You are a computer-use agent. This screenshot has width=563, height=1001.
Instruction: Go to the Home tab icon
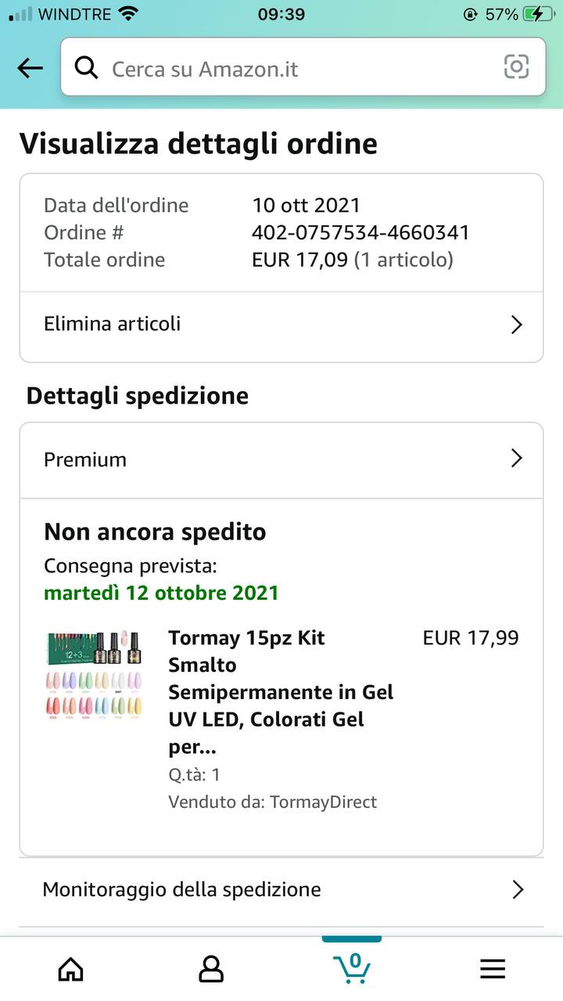[x=70, y=970]
